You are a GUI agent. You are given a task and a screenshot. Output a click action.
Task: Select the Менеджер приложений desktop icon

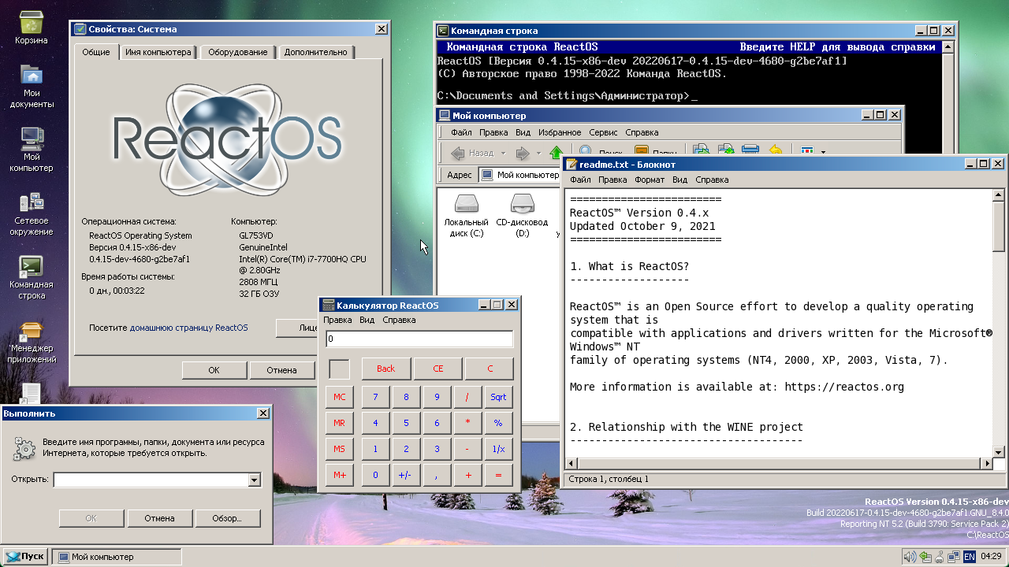tap(32, 341)
